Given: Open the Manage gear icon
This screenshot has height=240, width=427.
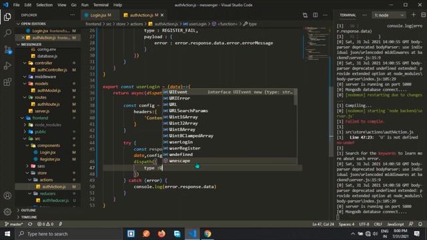Looking at the screenshot, I should pos(7,212).
